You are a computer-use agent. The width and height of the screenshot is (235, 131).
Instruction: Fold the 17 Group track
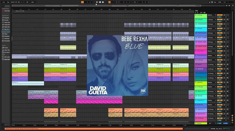[x=196, y=87]
